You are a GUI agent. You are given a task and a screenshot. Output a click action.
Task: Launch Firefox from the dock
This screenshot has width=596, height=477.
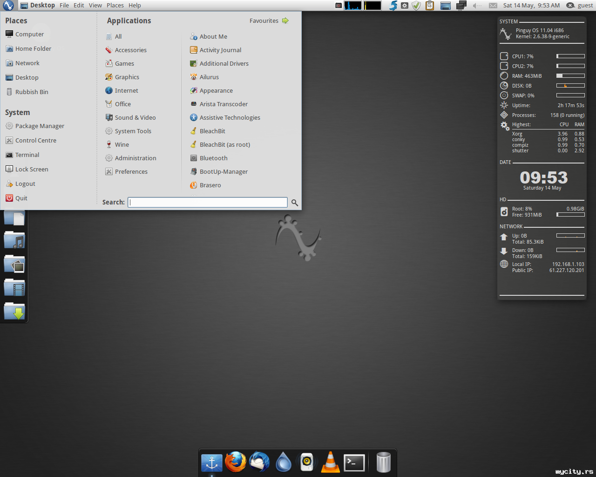[x=236, y=462]
